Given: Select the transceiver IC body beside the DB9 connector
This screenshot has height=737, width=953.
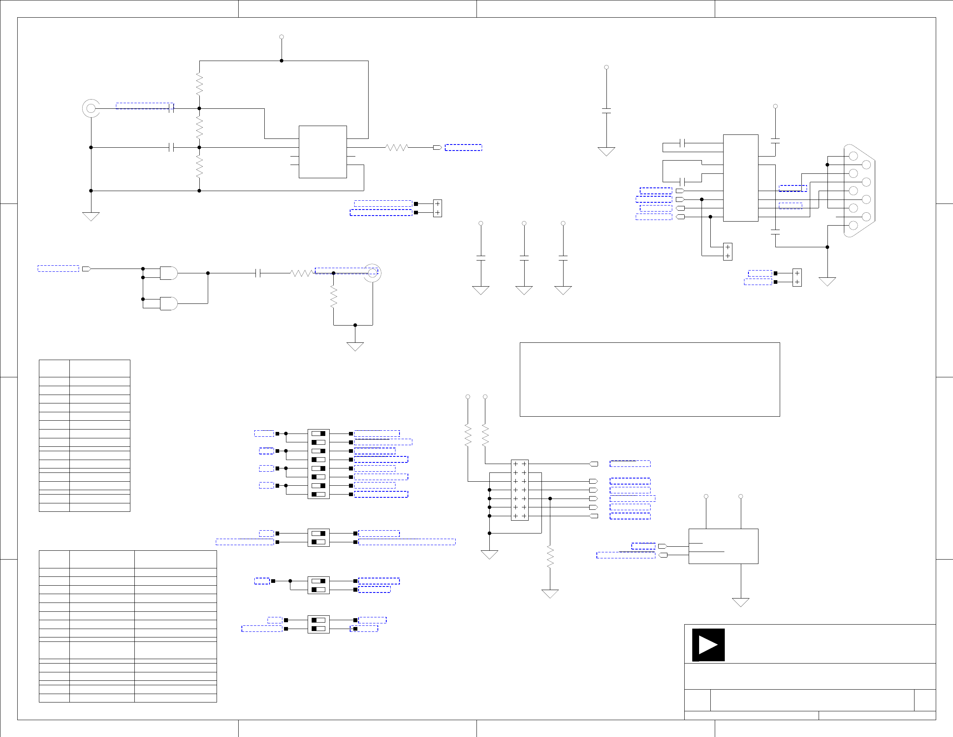Looking at the screenshot, I should click(740, 178).
